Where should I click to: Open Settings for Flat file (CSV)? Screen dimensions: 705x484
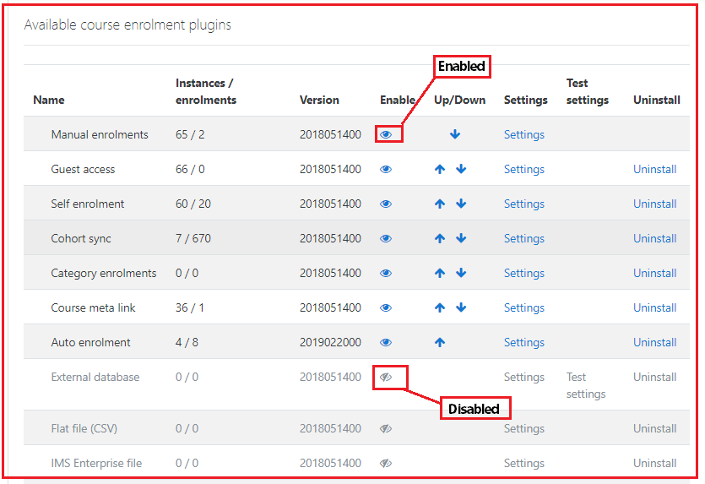coord(523,428)
